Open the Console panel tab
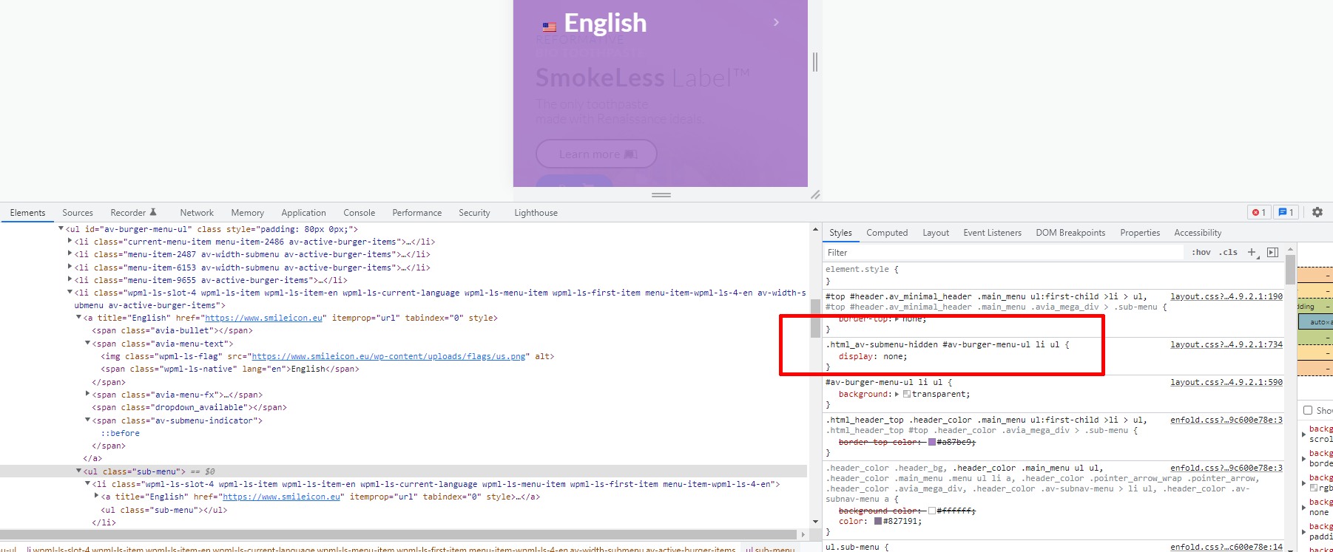 pyautogui.click(x=359, y=213)
